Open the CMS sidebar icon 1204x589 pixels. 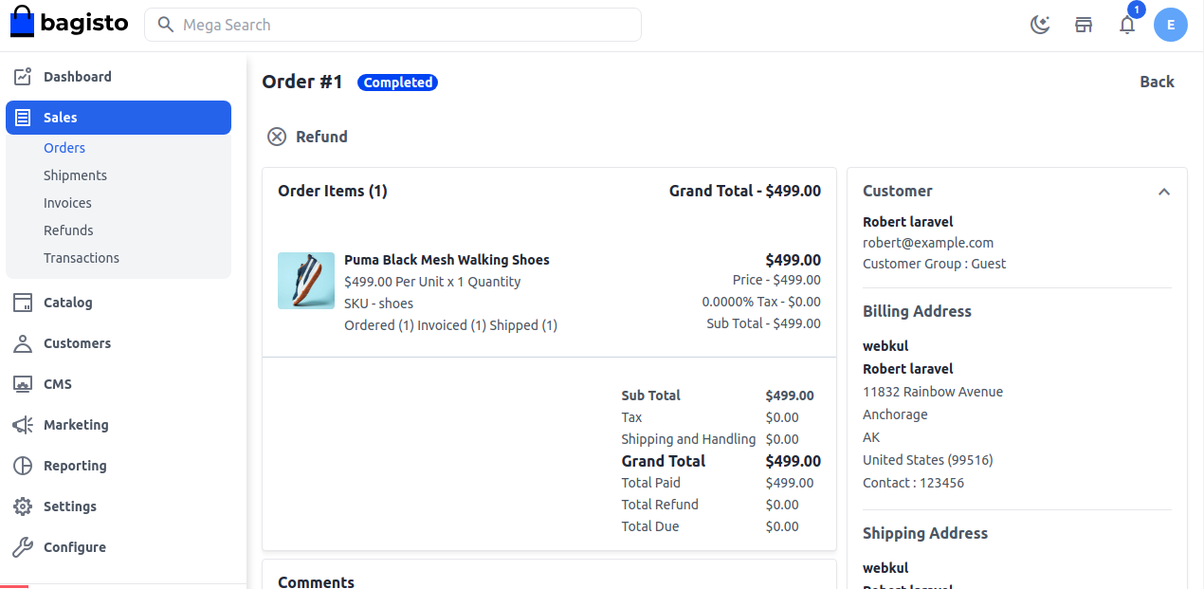click(23, 384)
